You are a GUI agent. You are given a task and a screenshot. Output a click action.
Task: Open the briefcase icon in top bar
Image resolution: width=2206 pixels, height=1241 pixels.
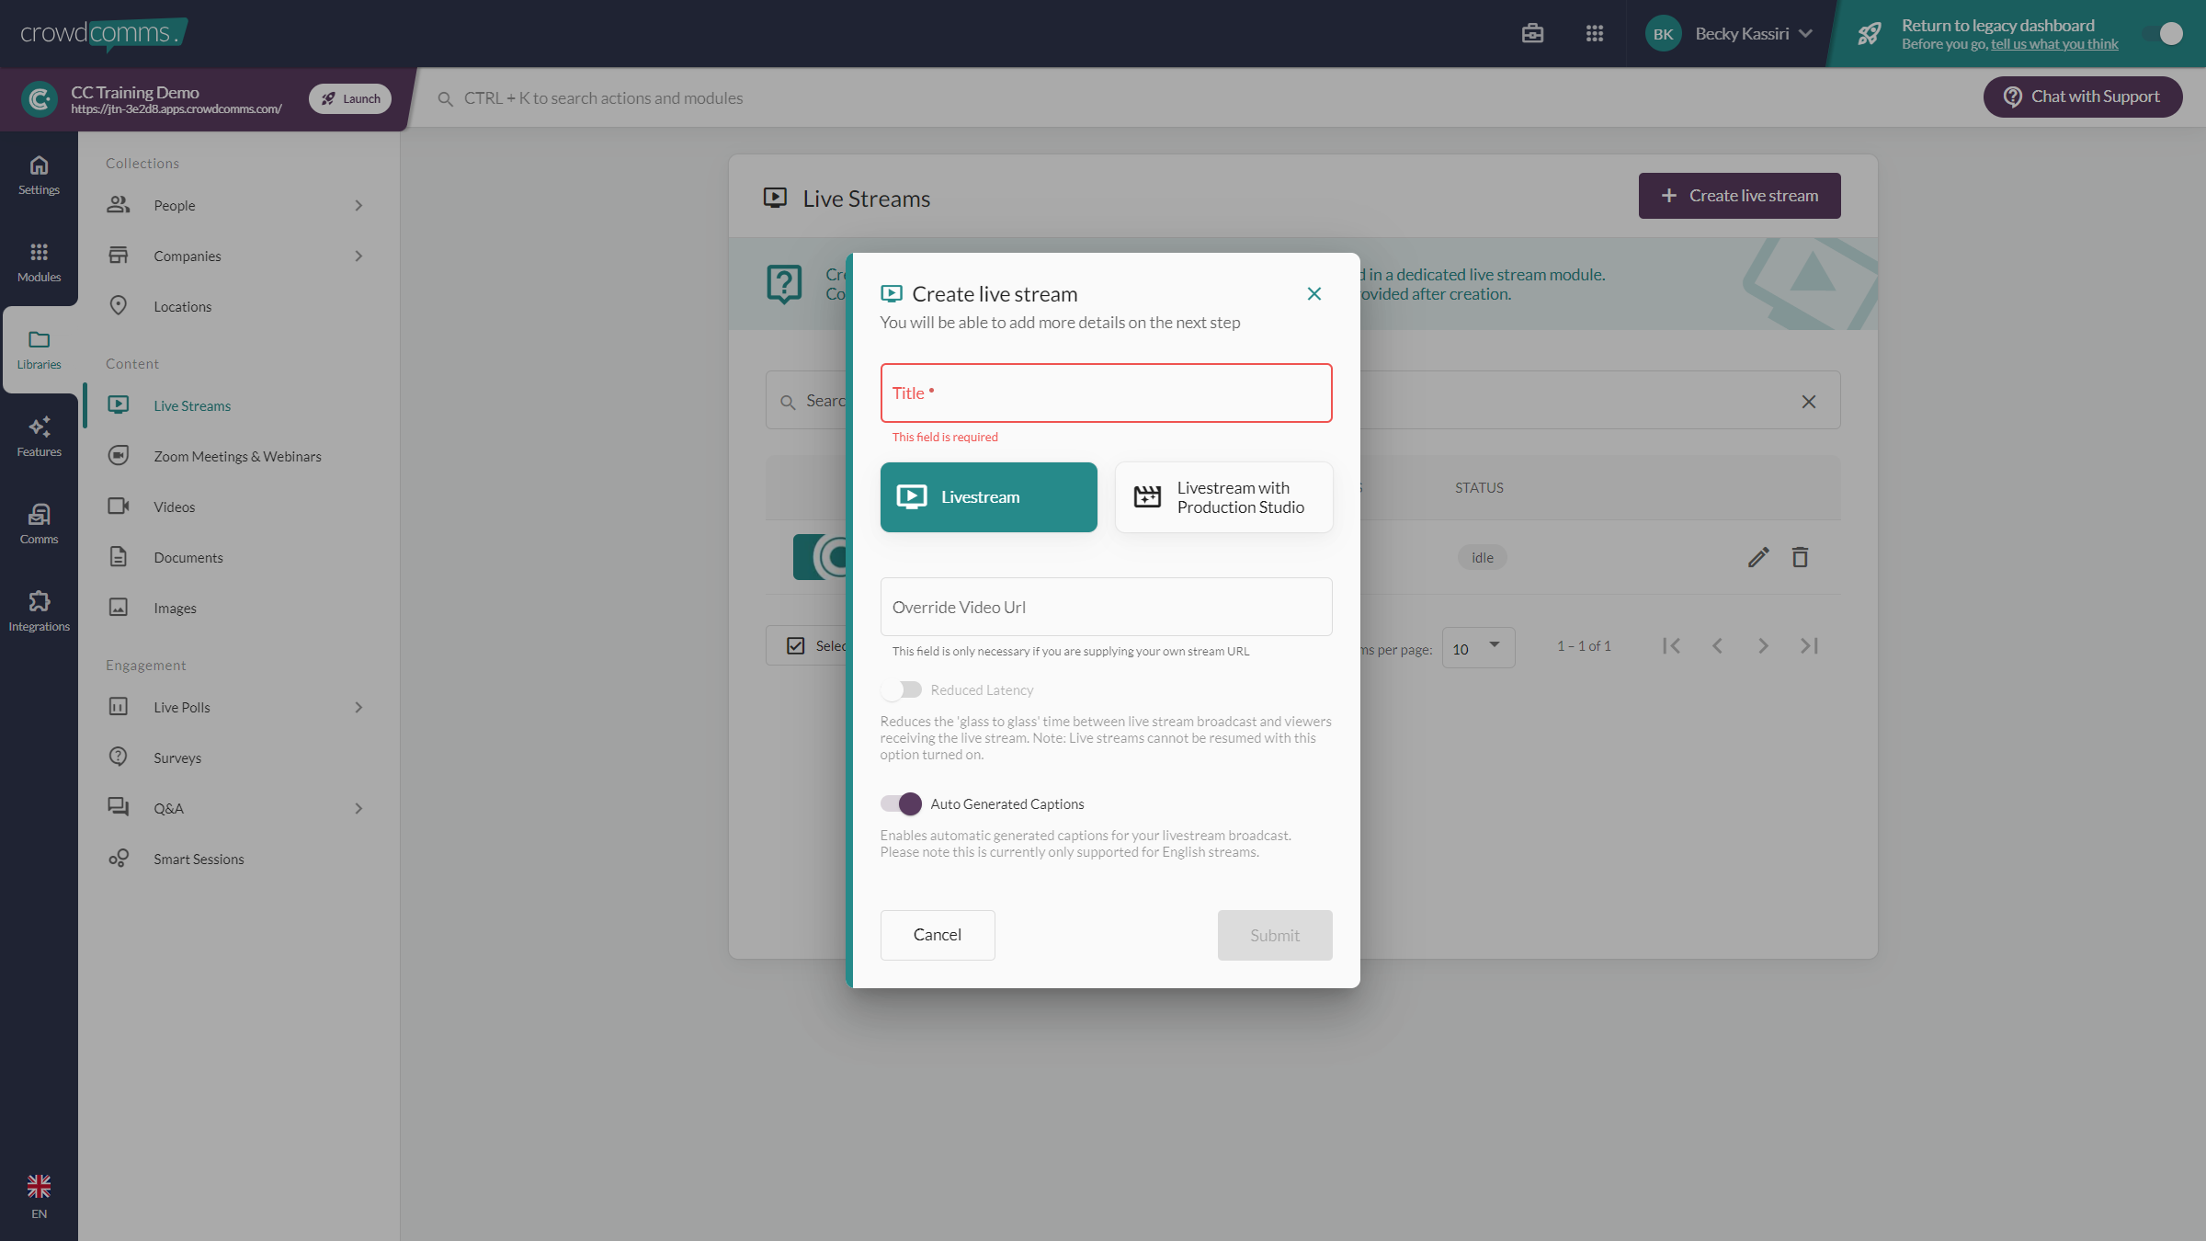pos(1532,33)
